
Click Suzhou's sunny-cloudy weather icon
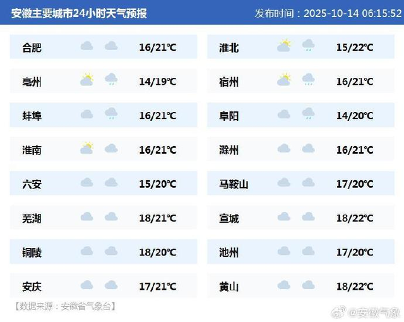pos(284,80)
